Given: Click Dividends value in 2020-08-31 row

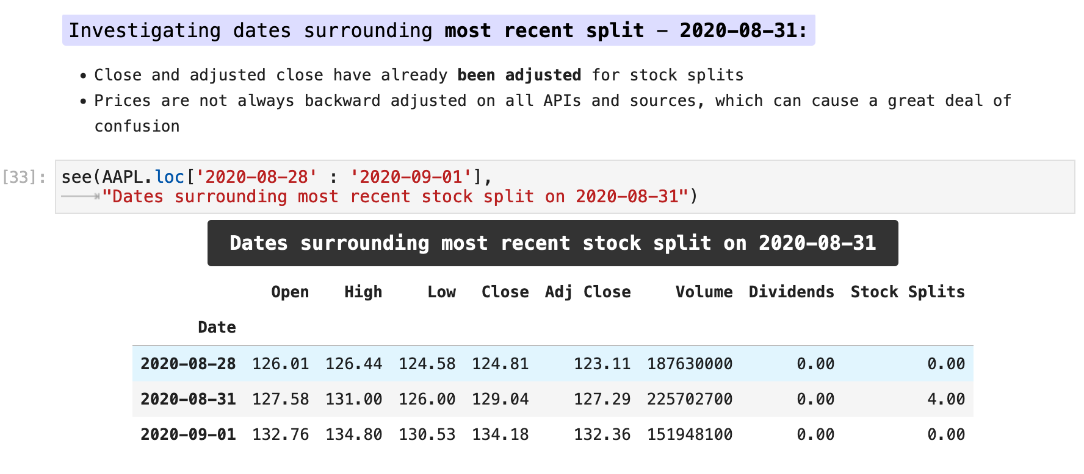Looking at the screenshot, I should point(815,399).
